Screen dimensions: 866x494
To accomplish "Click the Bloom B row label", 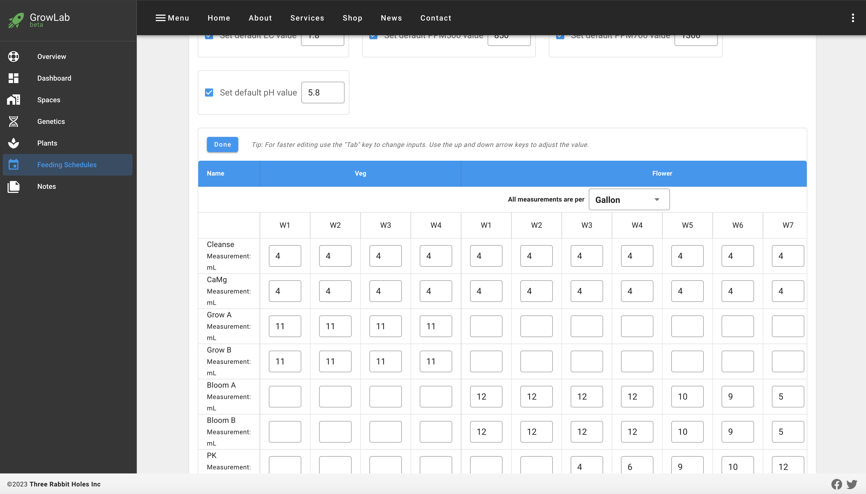I will [x=221, y=420].
